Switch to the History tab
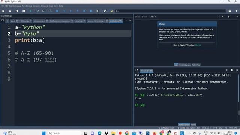The image size is (240, 135). pos(193,125)
